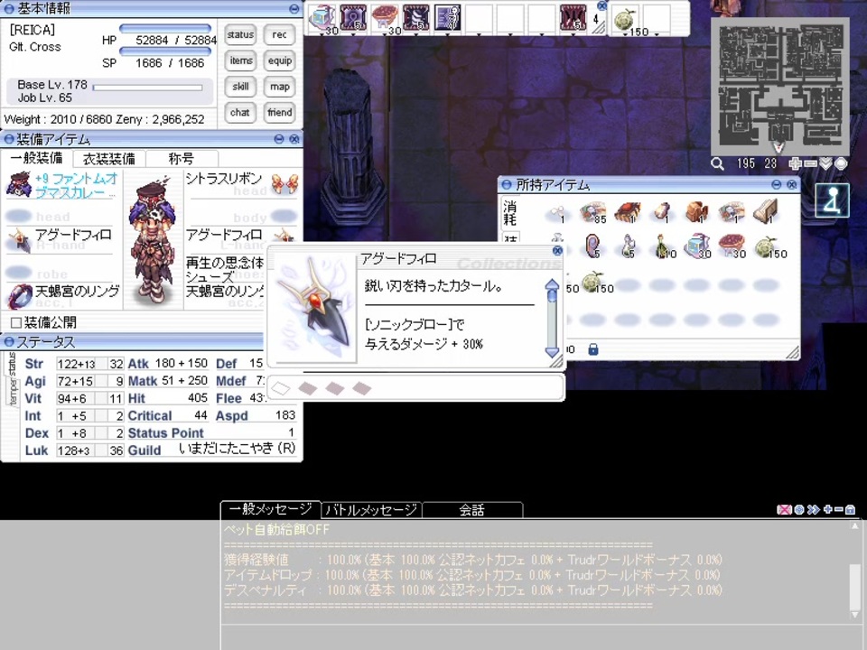Open the status button
Image resolution: width=867 pixels, height=650 pixels.
click(240, 34)
